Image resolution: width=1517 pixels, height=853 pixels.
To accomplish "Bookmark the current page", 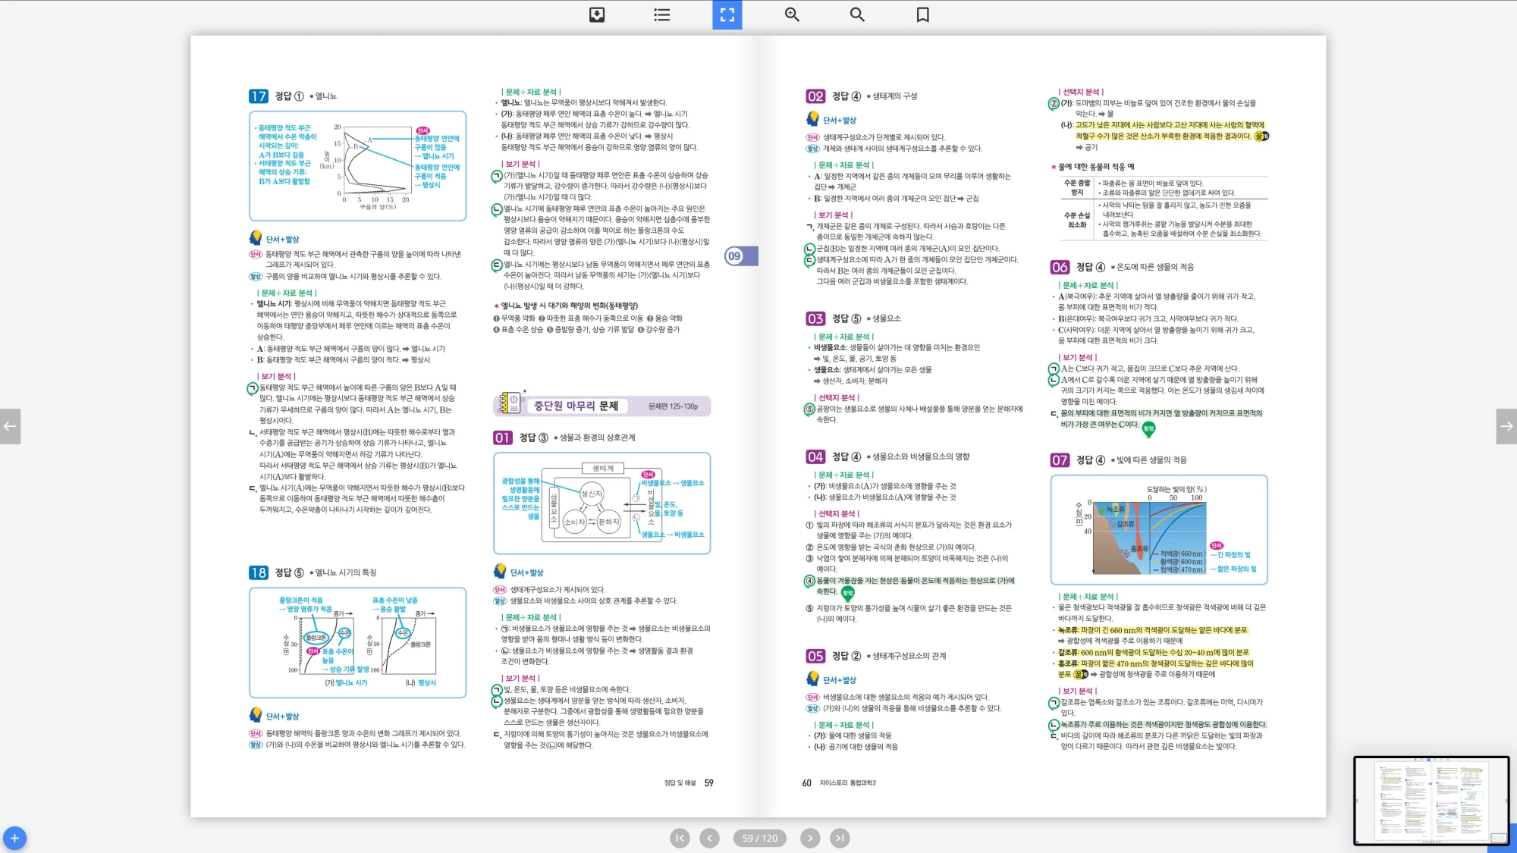I will click(922, 14).
